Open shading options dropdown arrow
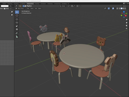 127,8
